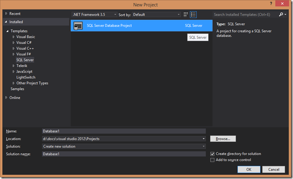Select Samples in tree
The image size is (293, 179).
pos(17,89)
